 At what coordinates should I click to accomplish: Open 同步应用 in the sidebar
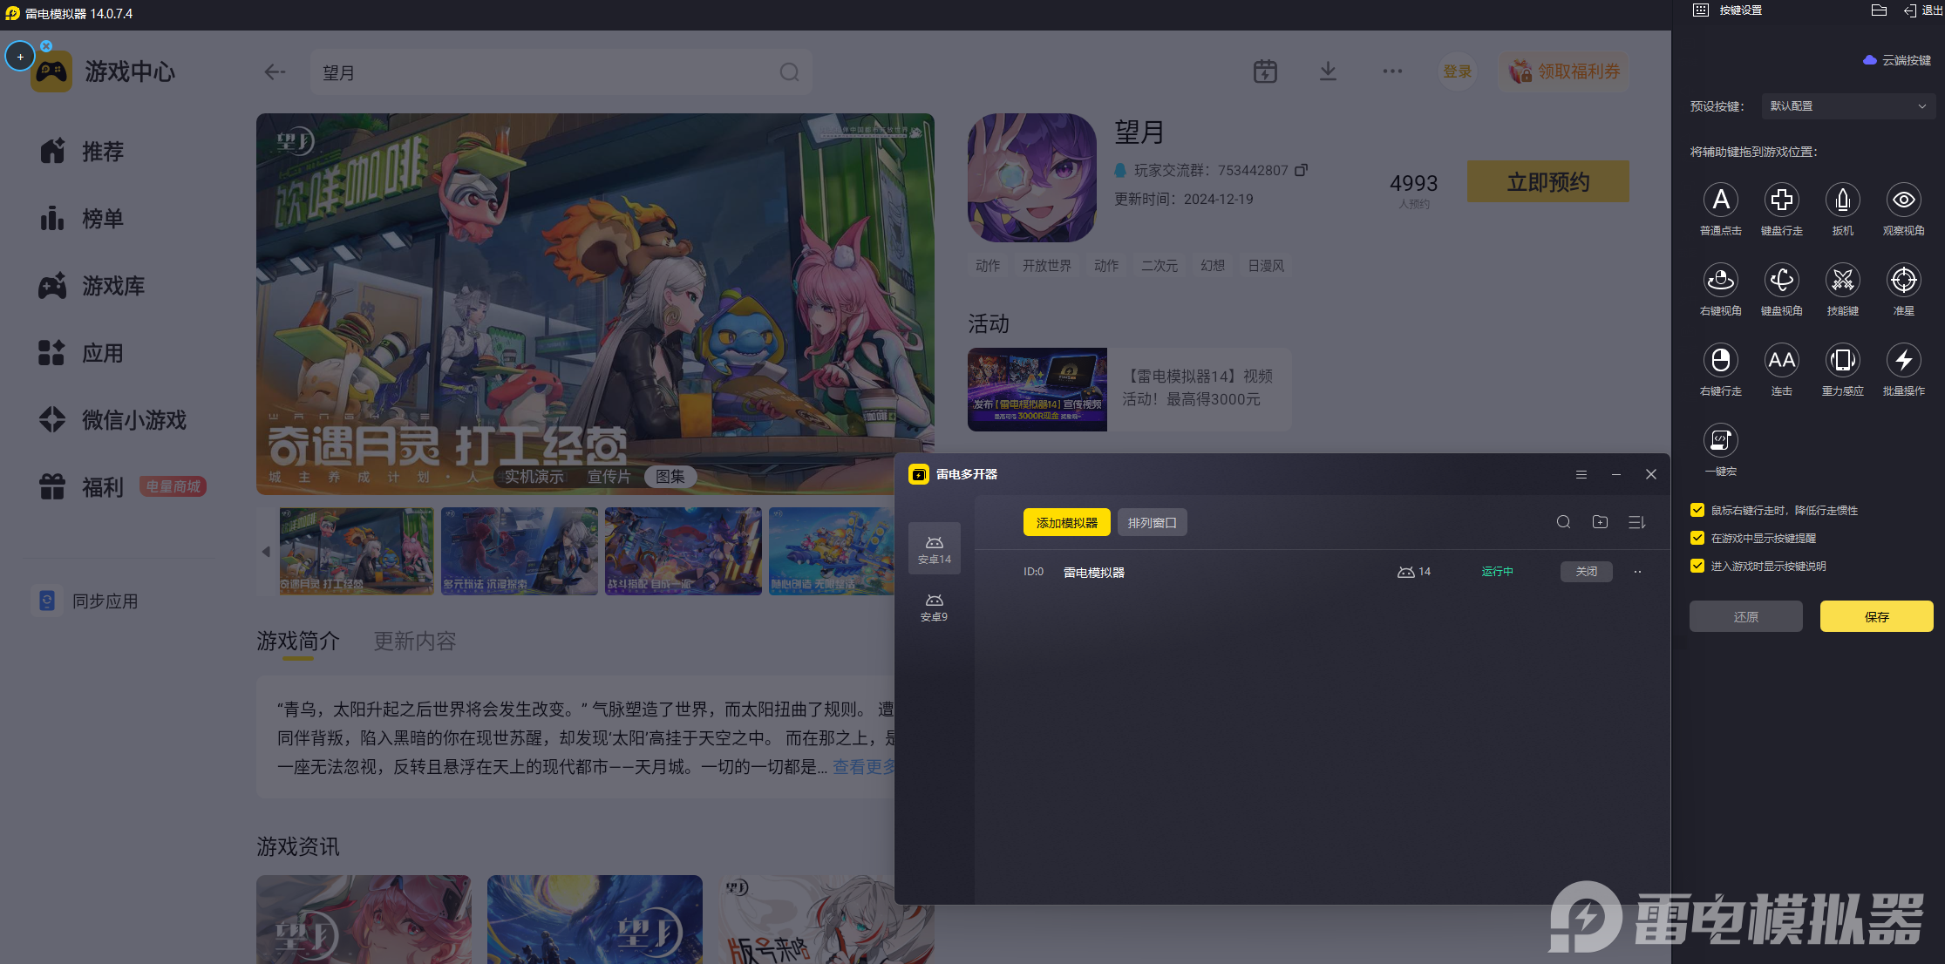pyautogui.click(x=85, y=601)
